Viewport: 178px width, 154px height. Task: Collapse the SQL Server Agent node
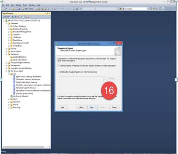click(x=6, y=71)
